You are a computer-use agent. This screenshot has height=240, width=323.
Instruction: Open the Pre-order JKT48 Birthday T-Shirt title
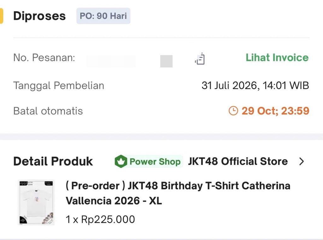pos(178,193)
